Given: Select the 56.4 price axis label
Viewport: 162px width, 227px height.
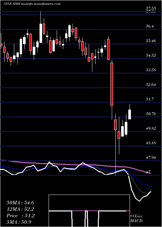Looking at the screenshot, I should [150, 26].
